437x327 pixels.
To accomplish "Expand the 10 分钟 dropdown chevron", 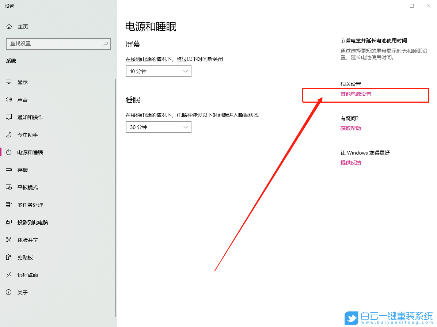I will click(186, 71).
